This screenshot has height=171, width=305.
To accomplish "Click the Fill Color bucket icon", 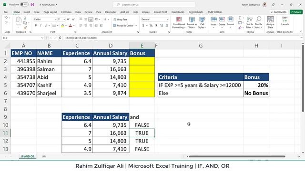I will click(62, 25).
